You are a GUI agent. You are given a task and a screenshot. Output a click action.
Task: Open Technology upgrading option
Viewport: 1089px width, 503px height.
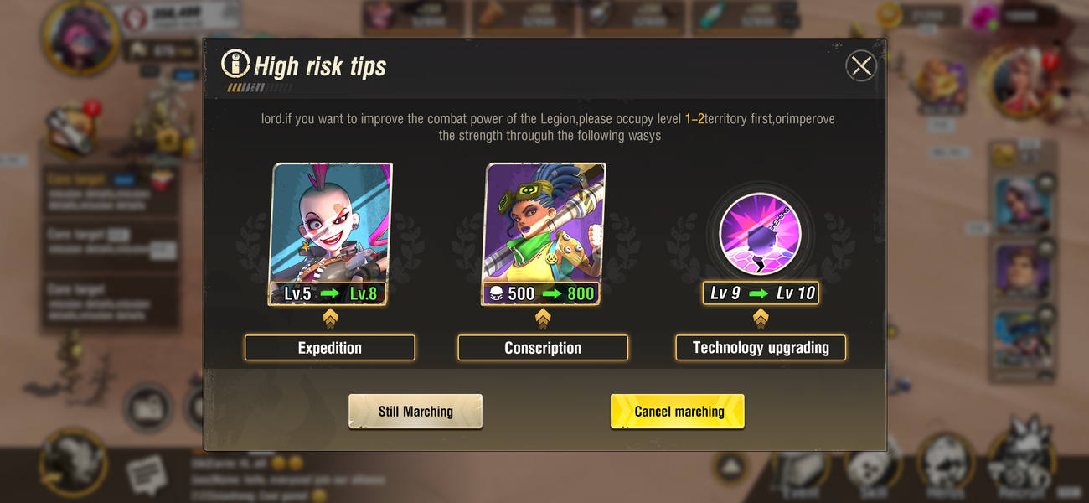click(x=761, y=348)
